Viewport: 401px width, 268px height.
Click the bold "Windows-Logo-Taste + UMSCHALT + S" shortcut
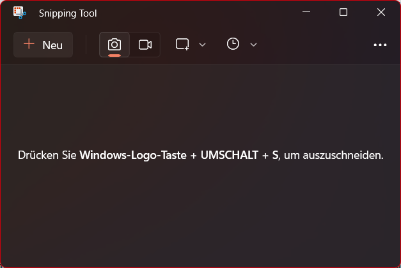coord(178,155)
